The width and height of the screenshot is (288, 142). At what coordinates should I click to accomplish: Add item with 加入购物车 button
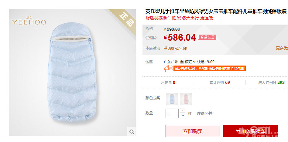pos(251,131)
